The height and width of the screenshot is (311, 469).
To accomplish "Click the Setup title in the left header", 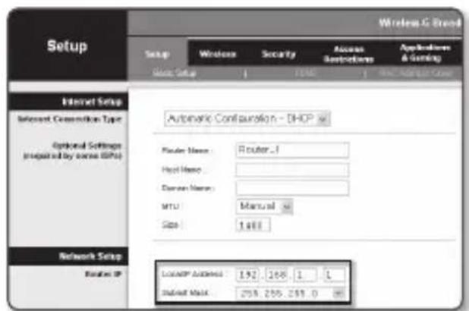I will point(68,46).
